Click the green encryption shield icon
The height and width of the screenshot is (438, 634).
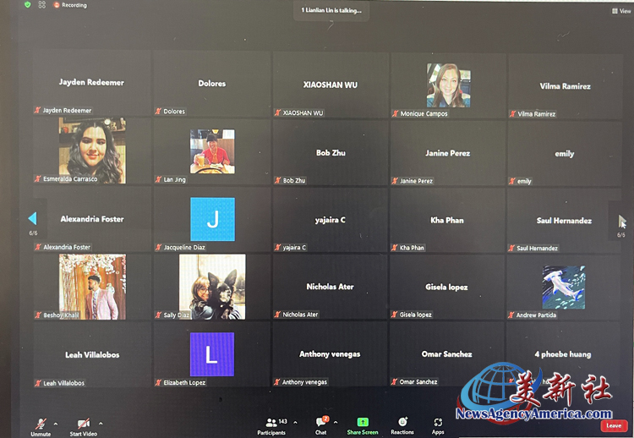click(x=28, y=5)
